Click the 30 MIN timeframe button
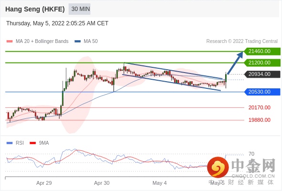Image resolution: width=282 pixels, height=191 pixels. [79, 9]
